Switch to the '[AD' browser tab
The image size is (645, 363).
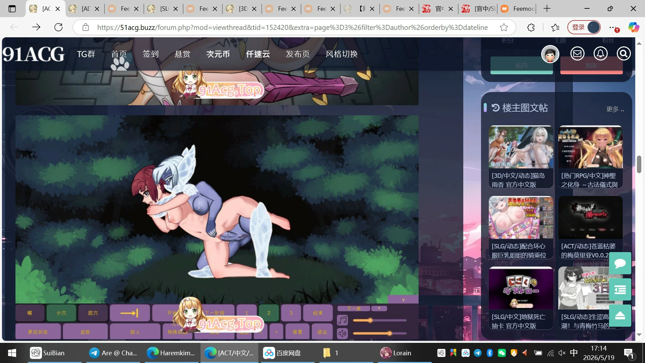click(x=85, y=9)
